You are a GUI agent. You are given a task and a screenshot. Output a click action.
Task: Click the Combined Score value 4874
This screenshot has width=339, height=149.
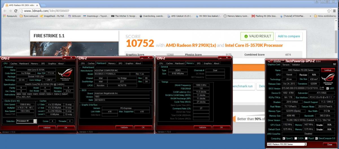[288, 55]
